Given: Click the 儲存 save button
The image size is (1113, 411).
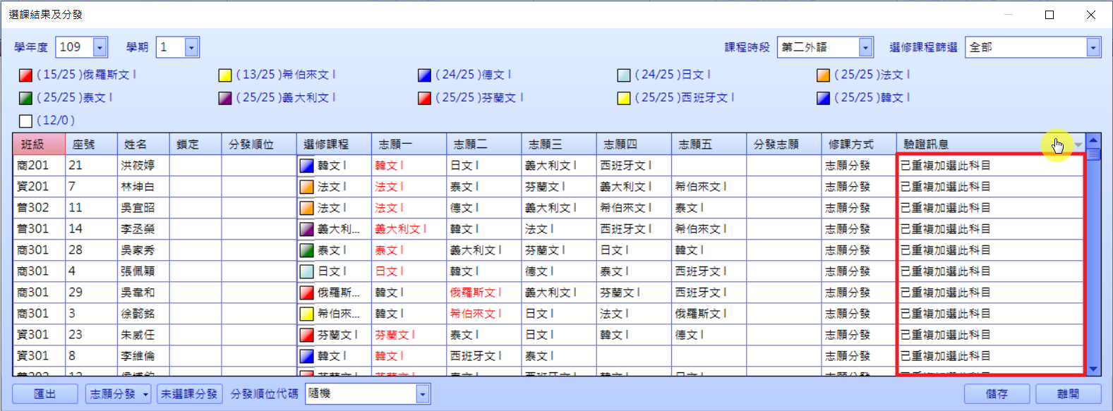Looking at the screenshot, I should pos(997,394).
